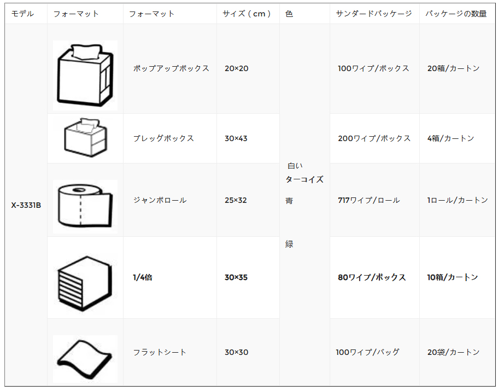The image size is (498, 391).
Task: Select the フラットシート format text
Action: tap(160, 352)
